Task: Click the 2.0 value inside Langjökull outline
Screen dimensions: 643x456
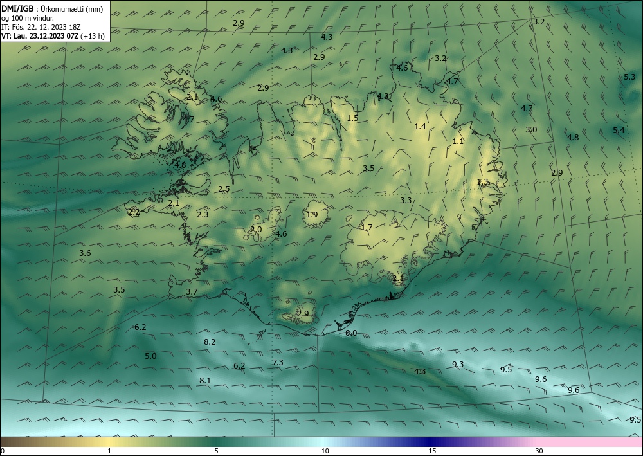Action: coord(255,229)
